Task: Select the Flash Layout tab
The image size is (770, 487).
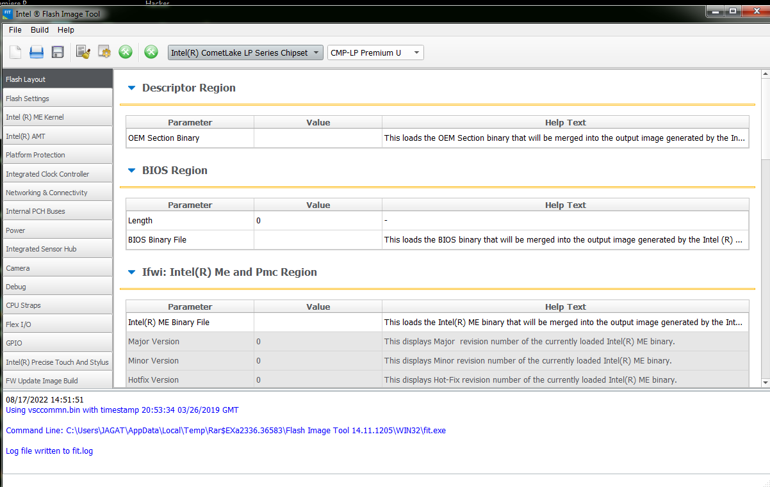Action: 57,79
